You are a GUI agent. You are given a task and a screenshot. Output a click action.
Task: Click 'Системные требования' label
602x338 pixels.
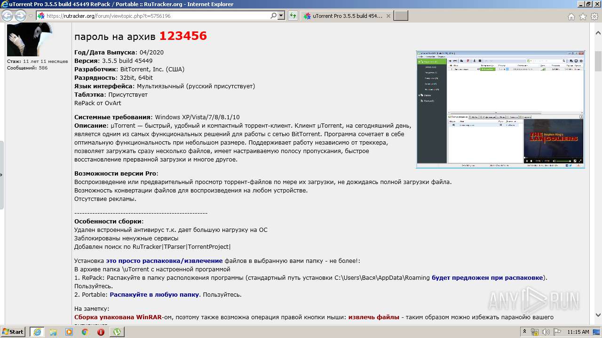112,117
